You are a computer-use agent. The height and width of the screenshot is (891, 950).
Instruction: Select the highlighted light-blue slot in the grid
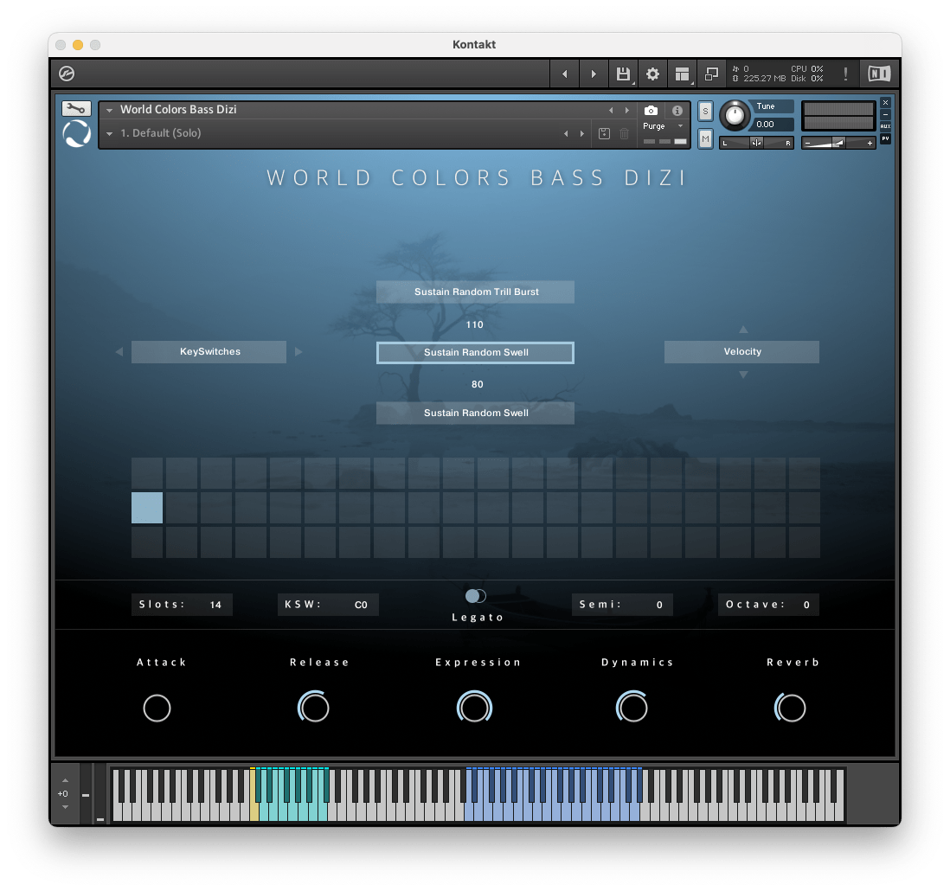pos(147,508)
